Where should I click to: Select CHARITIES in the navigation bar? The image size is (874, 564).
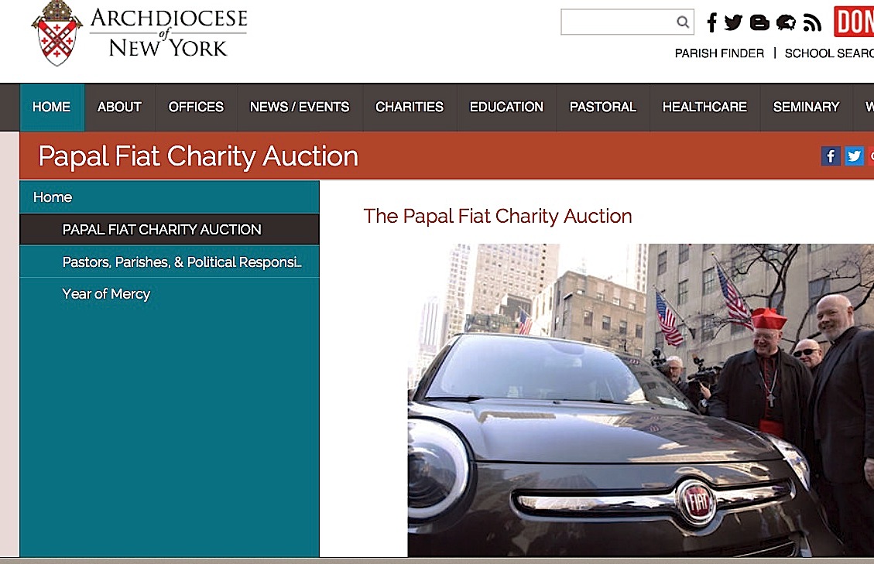(410, 107)
